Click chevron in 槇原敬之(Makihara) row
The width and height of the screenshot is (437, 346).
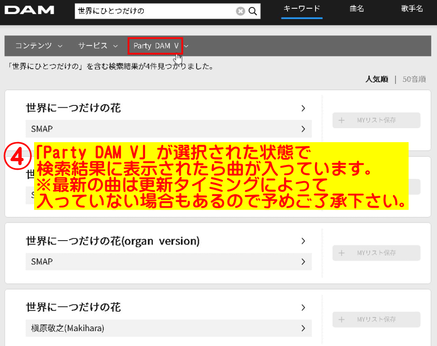tap(303, 328)
